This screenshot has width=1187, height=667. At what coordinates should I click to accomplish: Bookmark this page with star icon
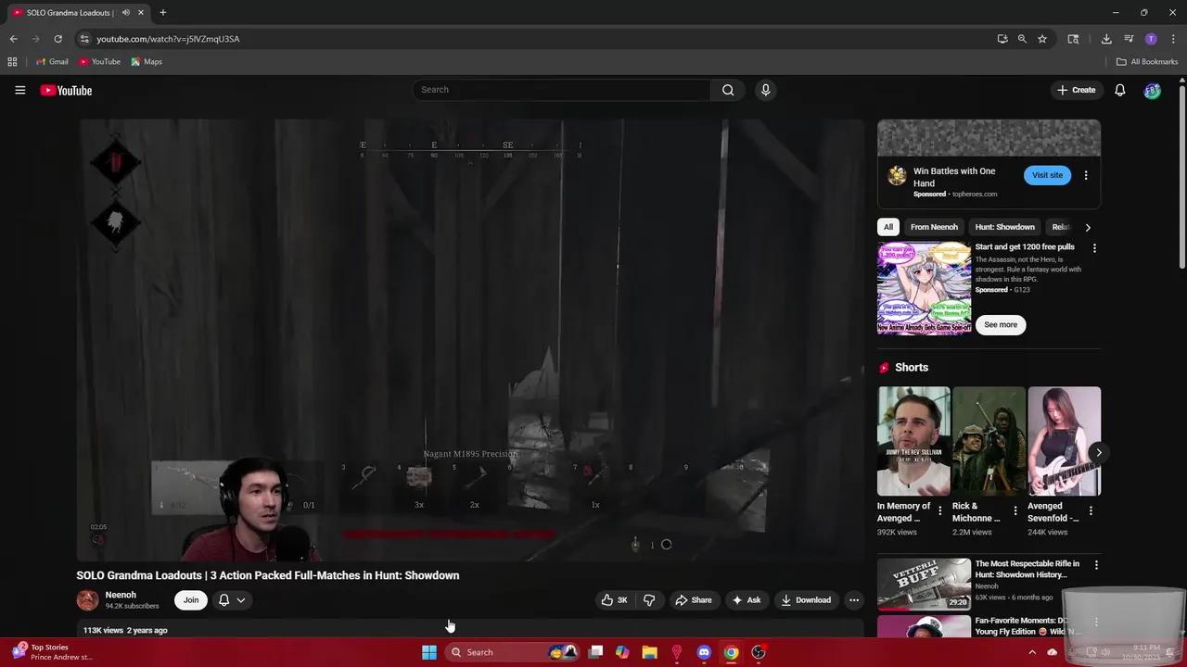click(x=1042, y=39)
